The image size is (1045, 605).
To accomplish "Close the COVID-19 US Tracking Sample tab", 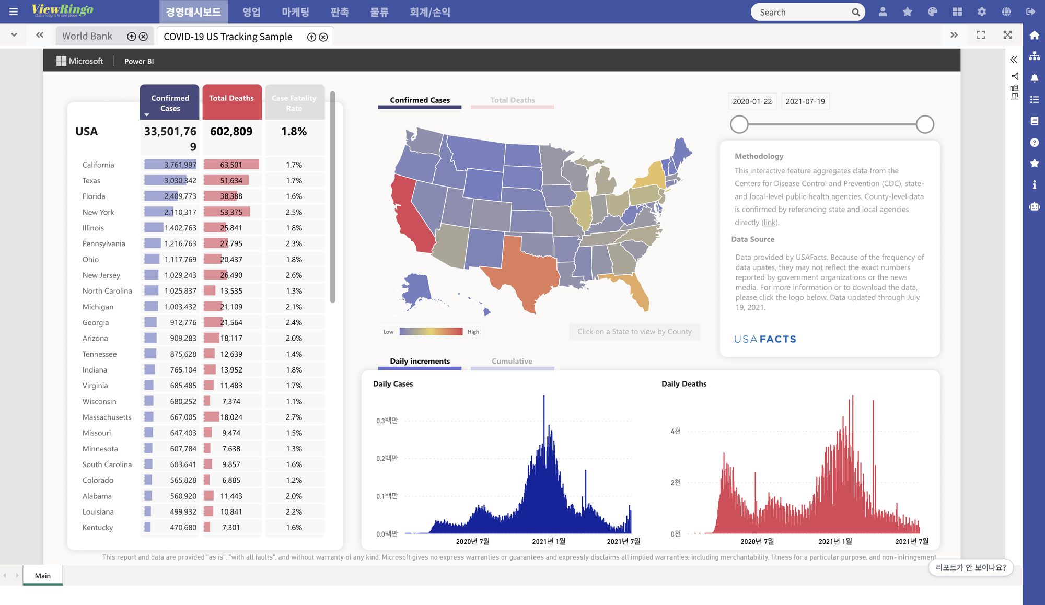I will click(x=323, y=37).
